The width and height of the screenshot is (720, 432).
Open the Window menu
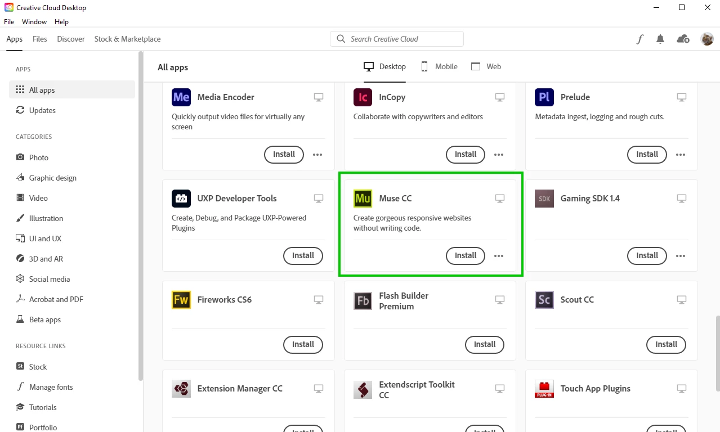coord(34,22)
